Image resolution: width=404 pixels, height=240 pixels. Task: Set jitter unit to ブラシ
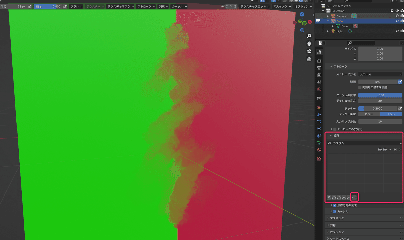click(391, 114)
